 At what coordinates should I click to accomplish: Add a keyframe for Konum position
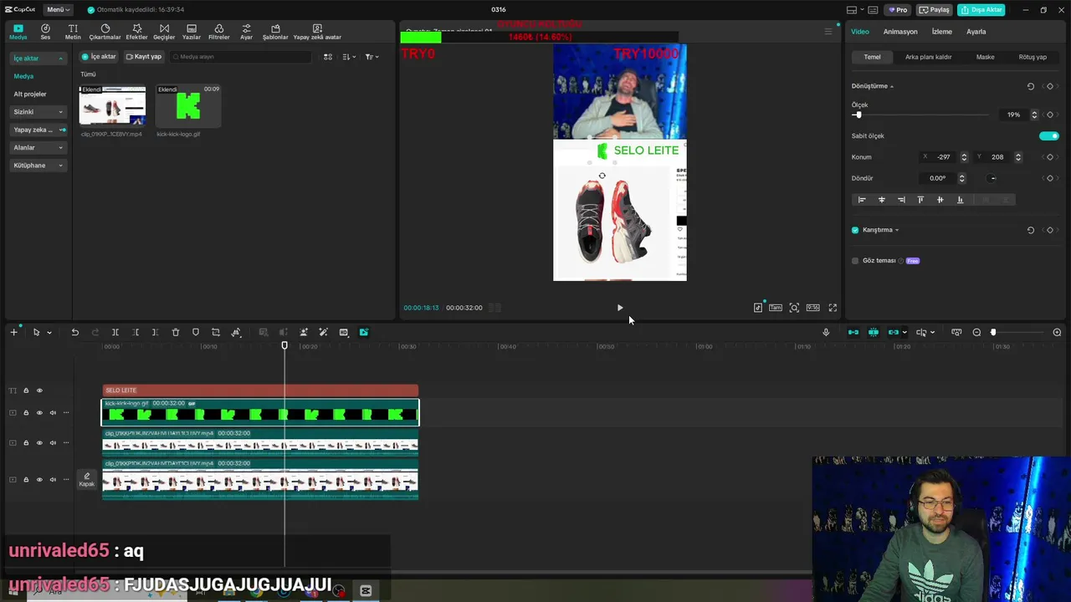coord(1050,157)
